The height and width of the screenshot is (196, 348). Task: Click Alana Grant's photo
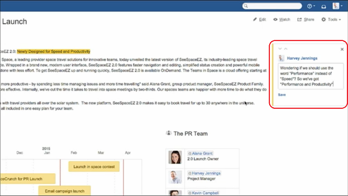click(175, 157)
